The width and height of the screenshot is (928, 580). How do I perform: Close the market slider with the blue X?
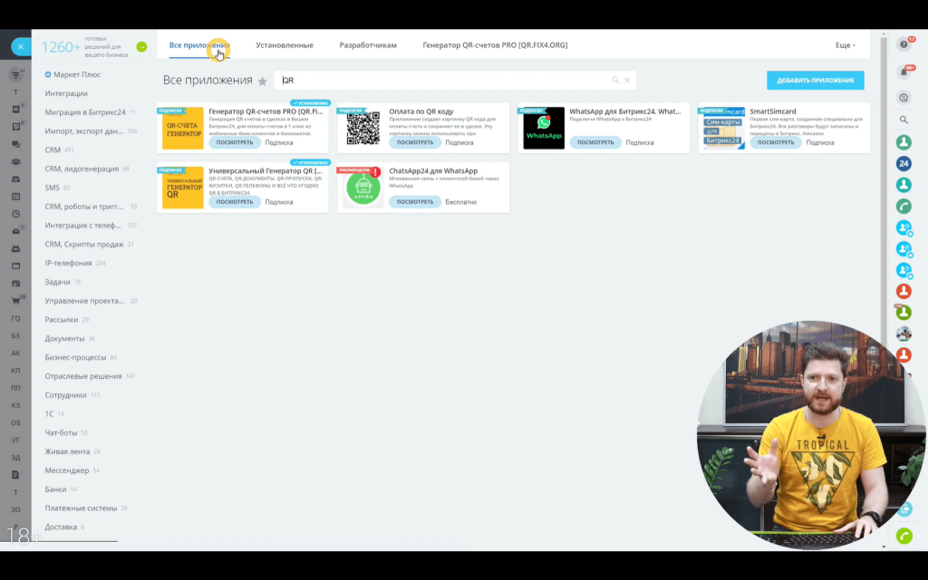(x=21, y=46)
